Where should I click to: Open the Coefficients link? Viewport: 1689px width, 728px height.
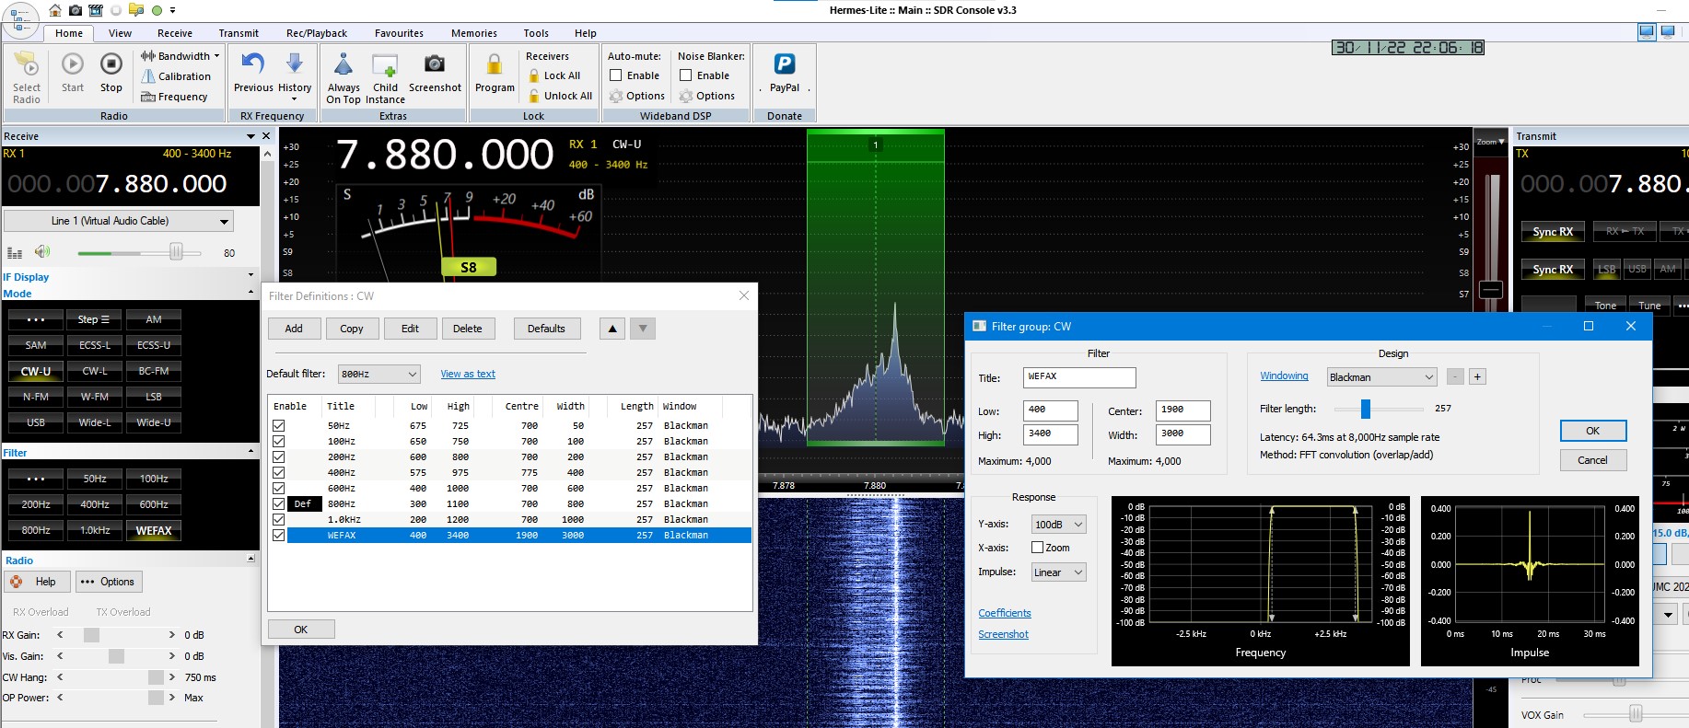[1004, 613]
